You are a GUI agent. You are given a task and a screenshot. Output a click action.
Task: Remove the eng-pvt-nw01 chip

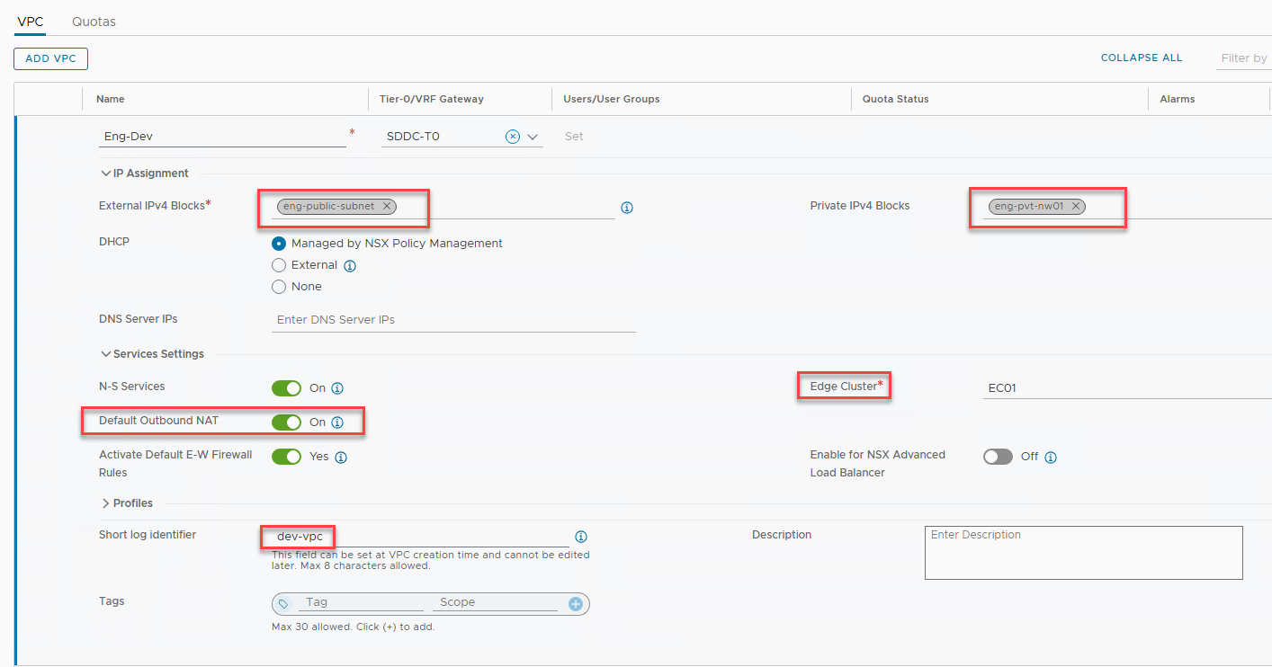coord(1075,206)
